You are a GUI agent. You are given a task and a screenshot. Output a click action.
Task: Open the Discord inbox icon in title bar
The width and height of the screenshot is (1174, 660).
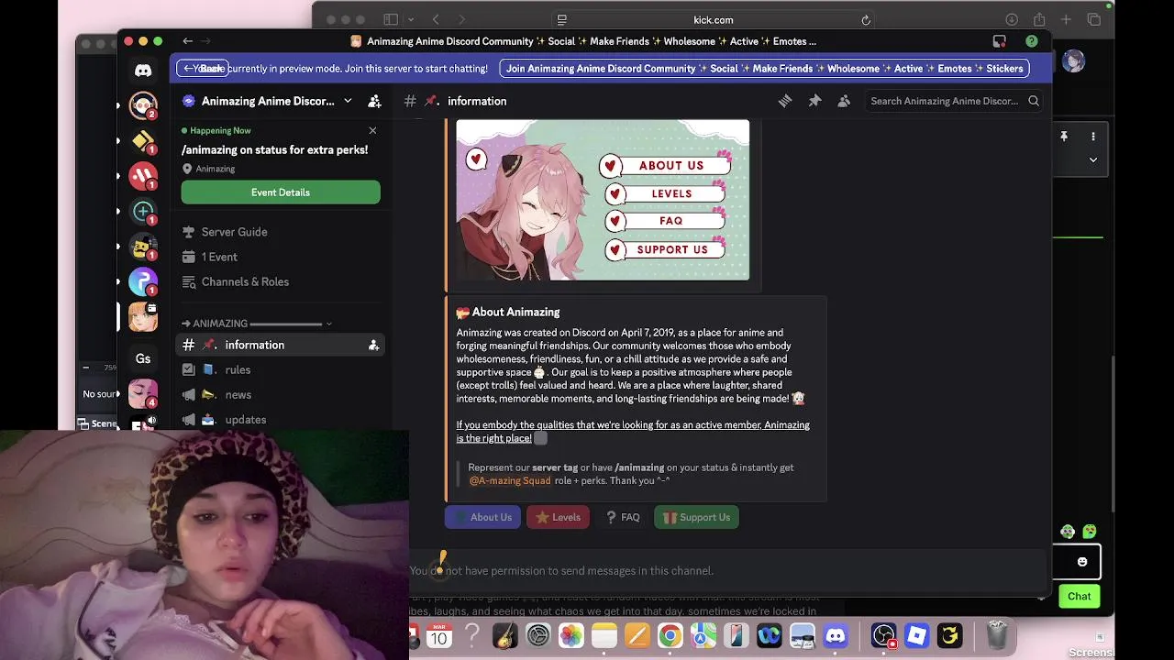pos(1000,41)
